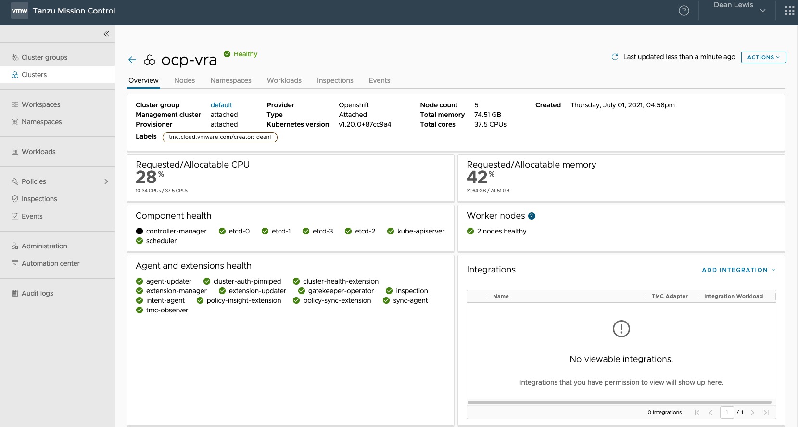Click the Administration sidebar icon

[15, 246]
